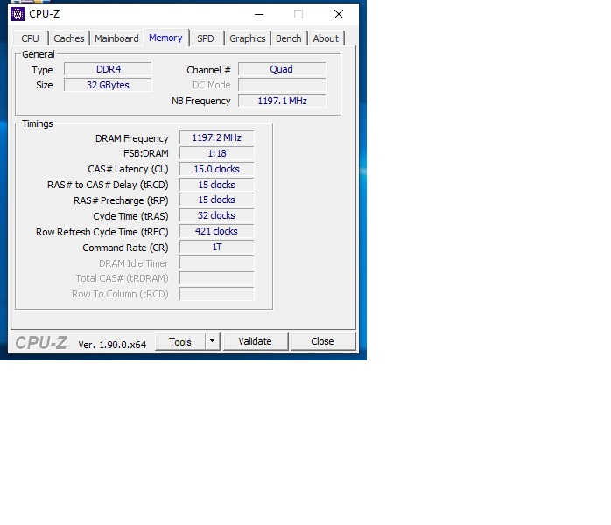The height and width of the screenshot is (525, 611).
Task: Click the Type value DDR4
Action: point(108,69)
